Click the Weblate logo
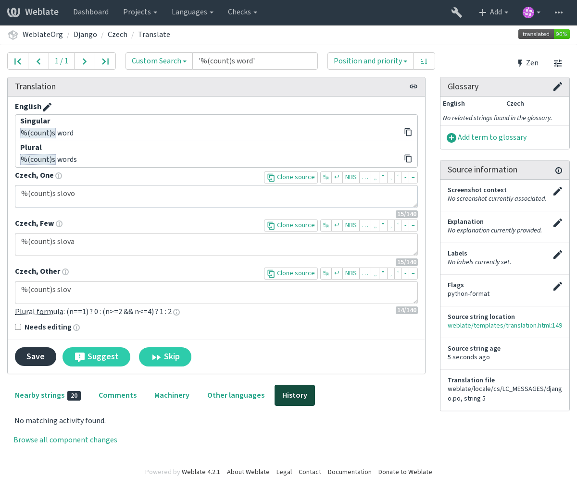Viewport: 577px width, 488px height. [x=33, y=12]
